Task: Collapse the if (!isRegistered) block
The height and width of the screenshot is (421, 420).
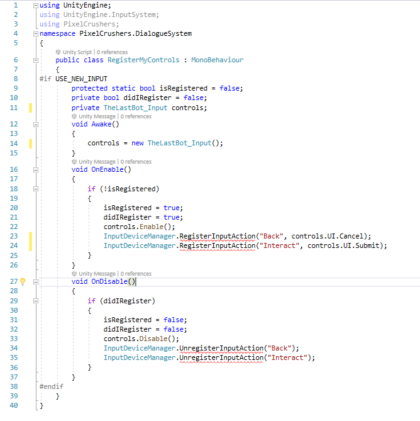Action: click(x=36, y=189)
